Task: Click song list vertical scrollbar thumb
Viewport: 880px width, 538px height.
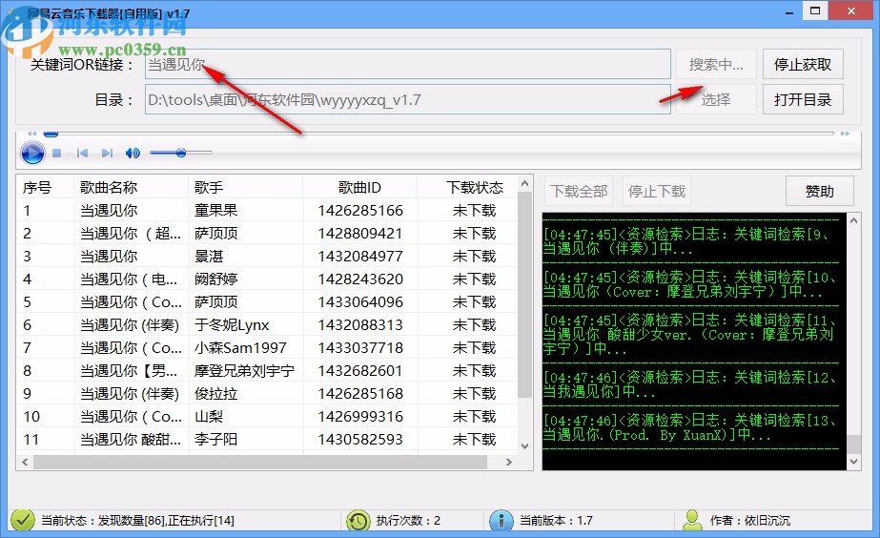Action: [x=524, y=295]
